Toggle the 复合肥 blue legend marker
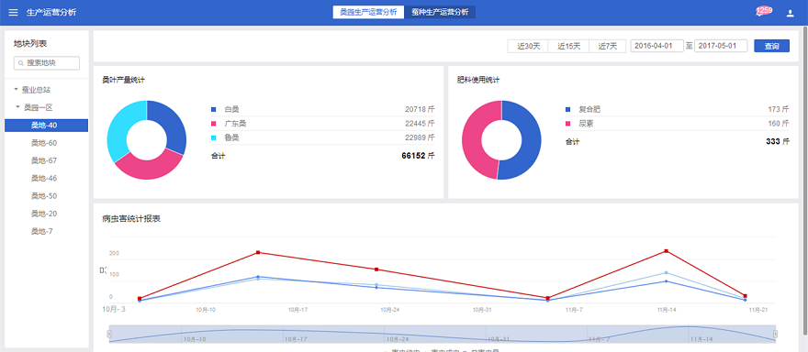The height and width of the screenshot is (352, 808). pos(567,109)
